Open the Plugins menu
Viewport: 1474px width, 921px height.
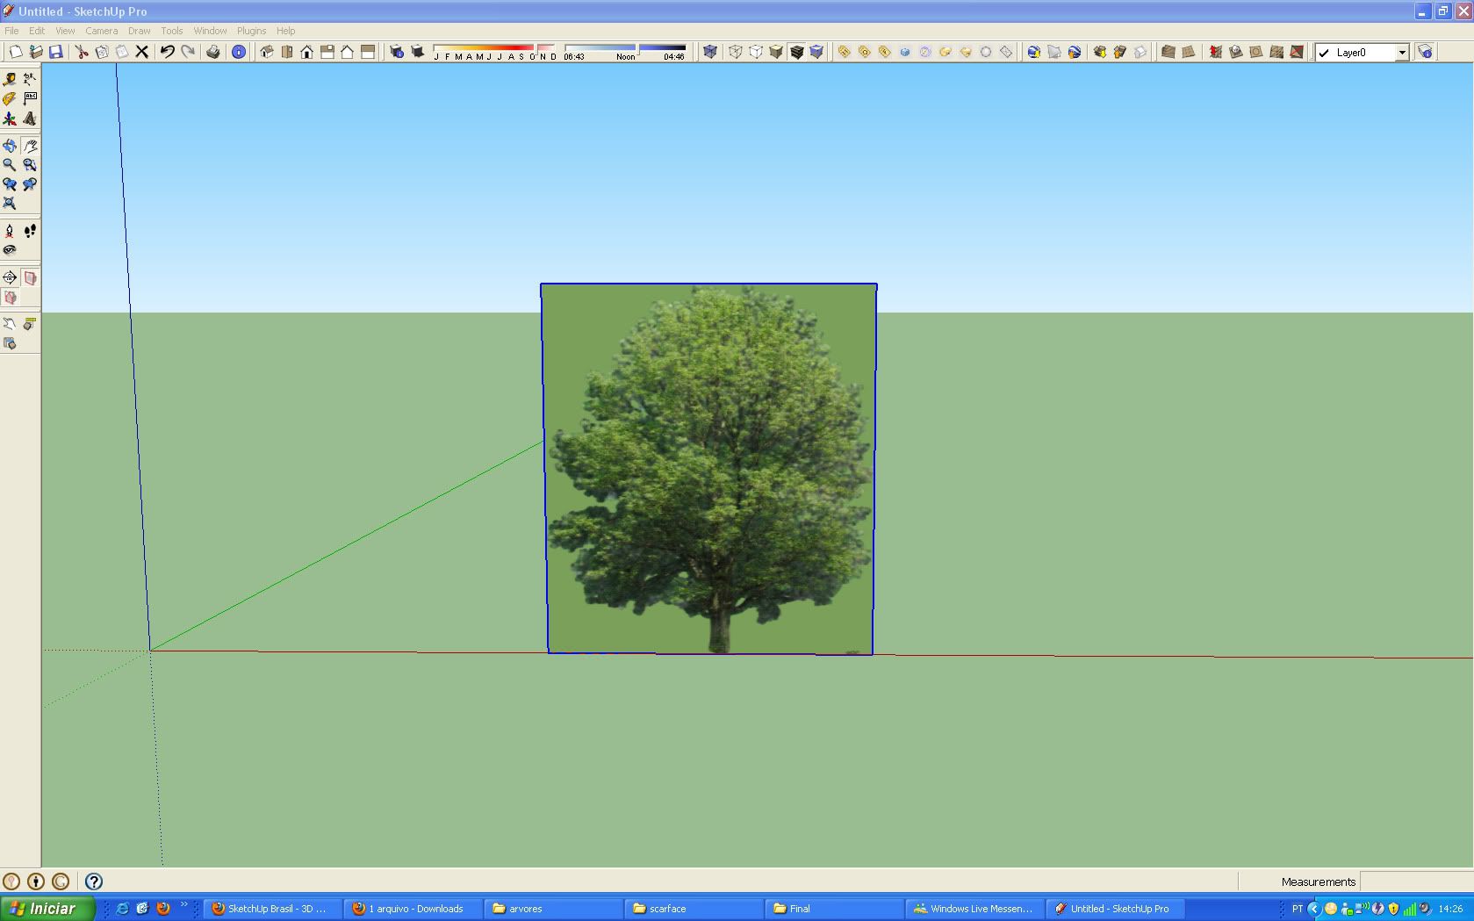point(251,31)
